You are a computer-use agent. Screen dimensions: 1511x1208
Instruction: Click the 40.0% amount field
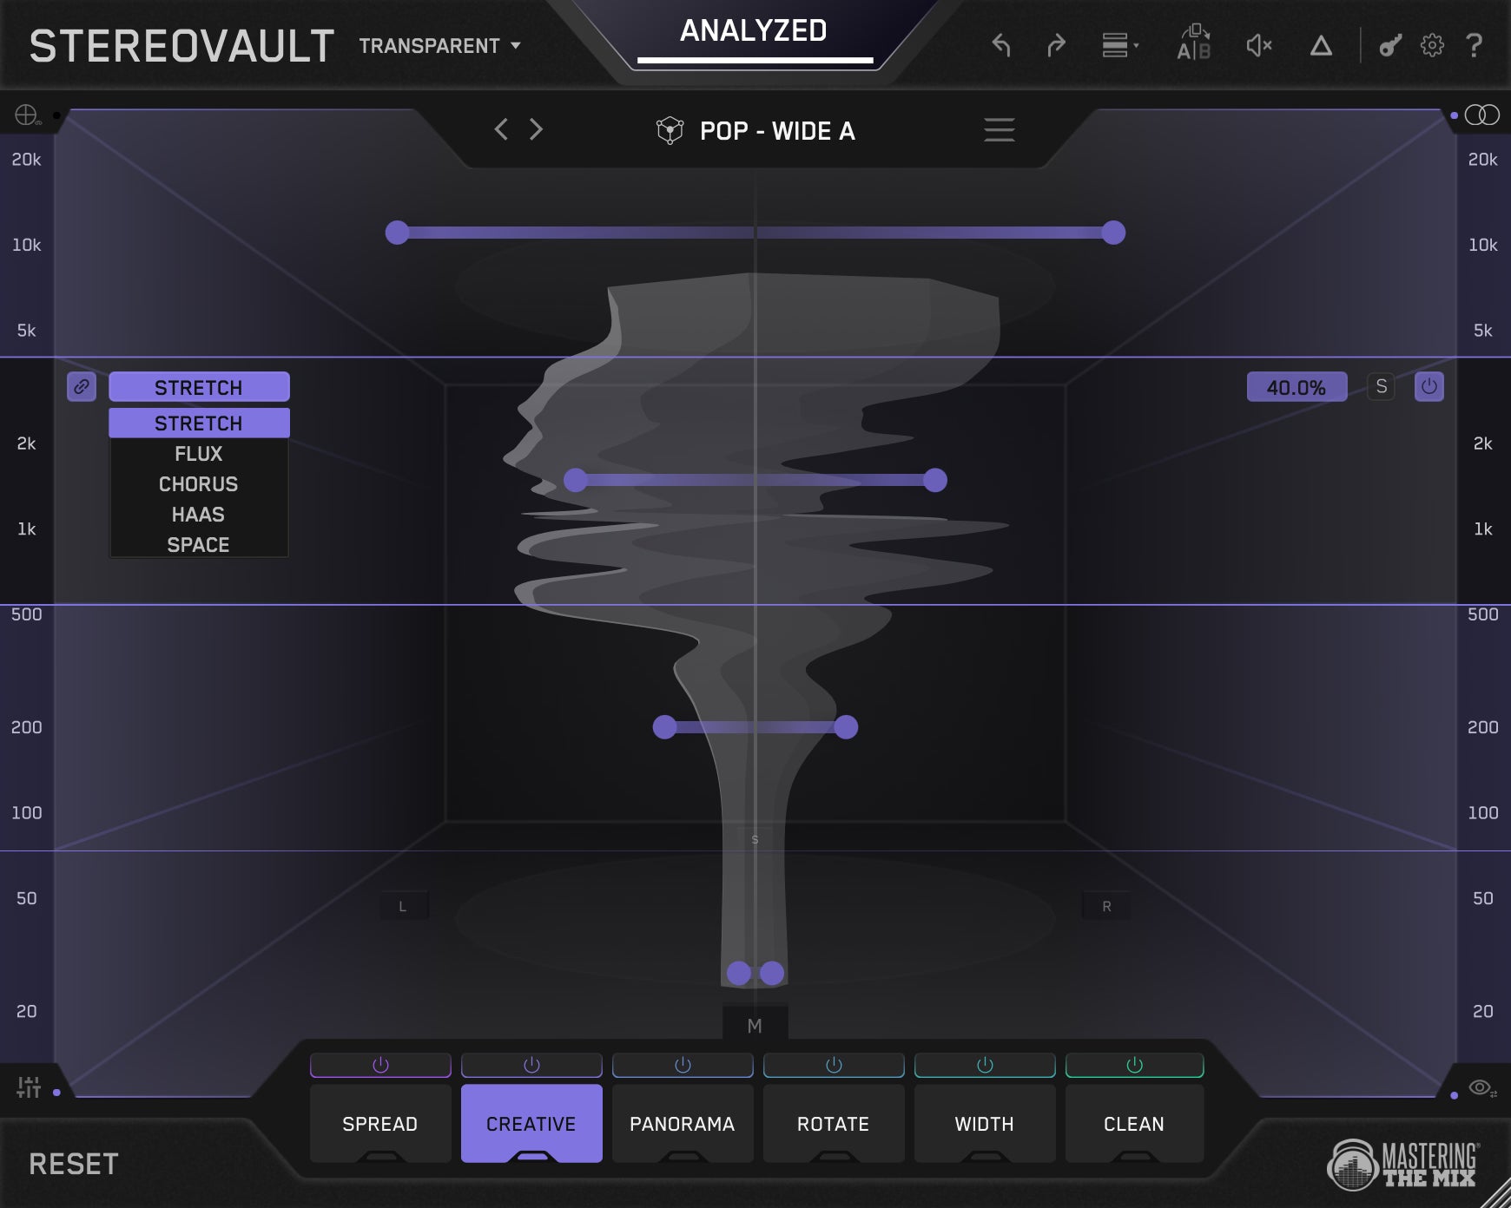click(x=1297, y=387)
